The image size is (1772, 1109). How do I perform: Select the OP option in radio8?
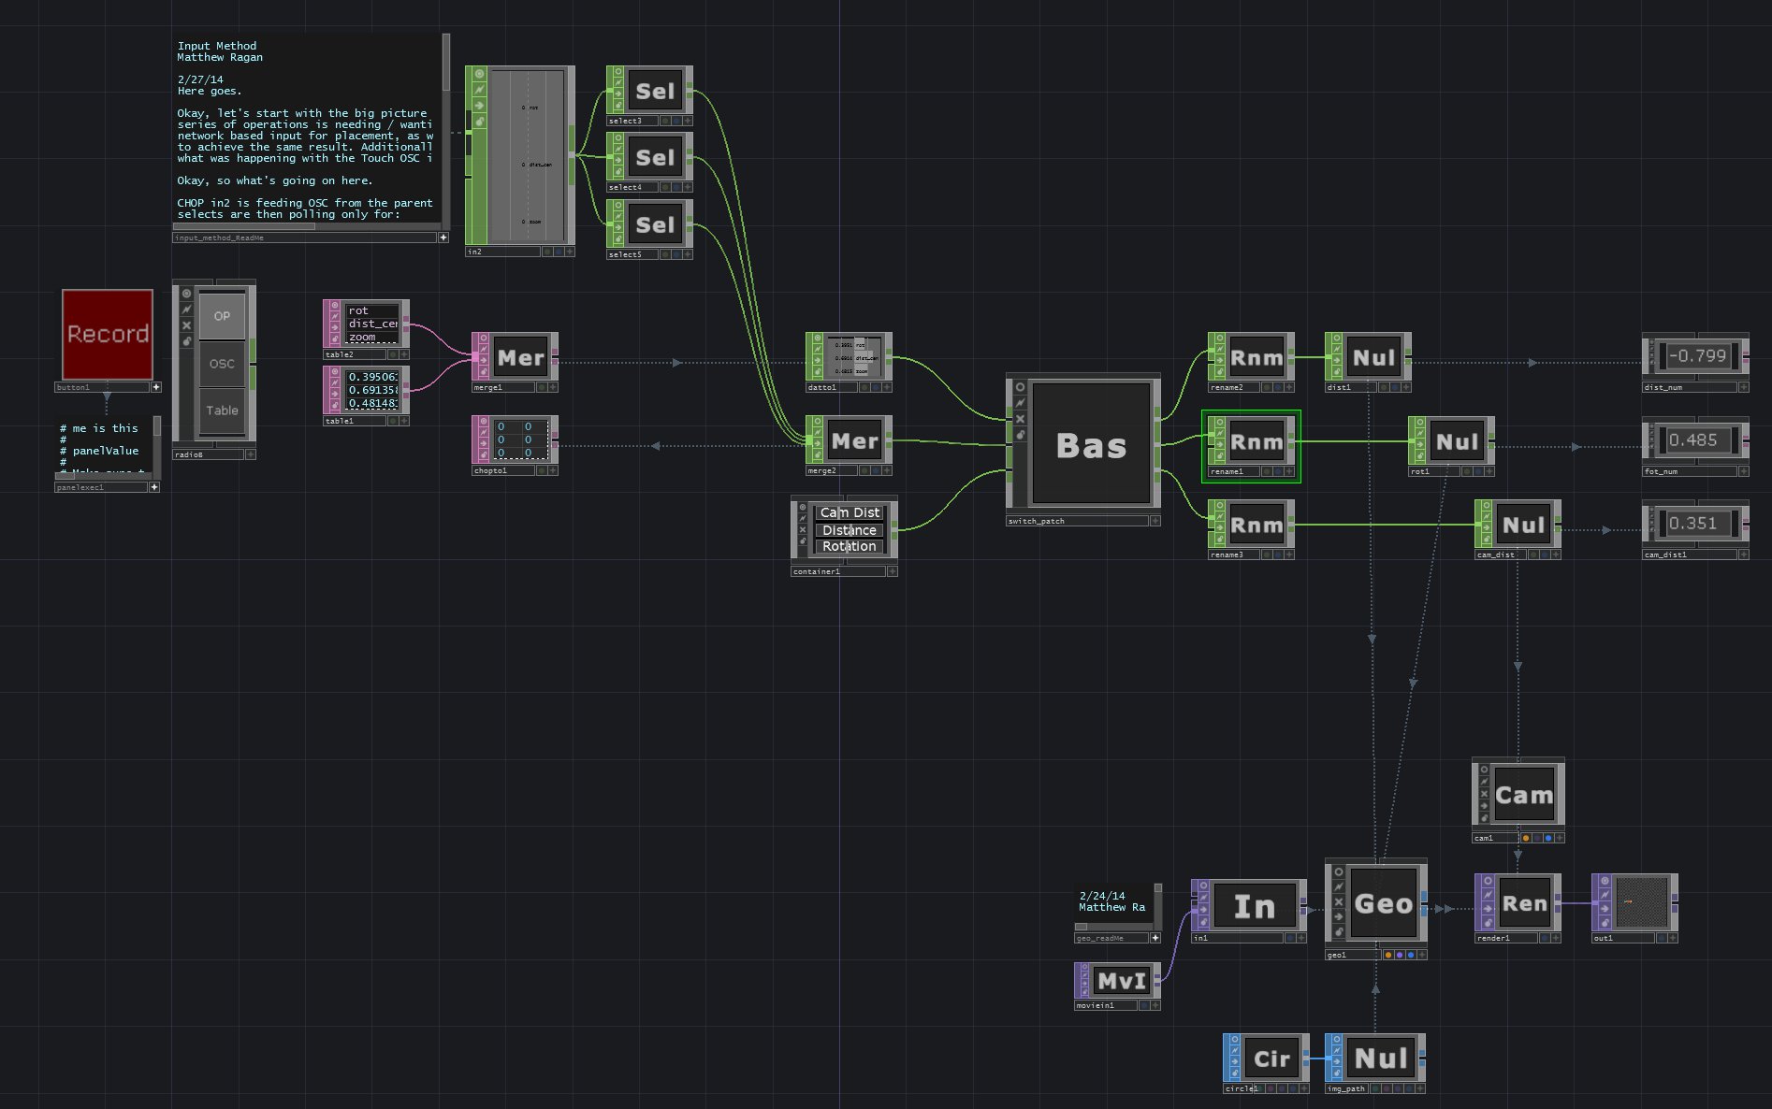click(222, 316)
